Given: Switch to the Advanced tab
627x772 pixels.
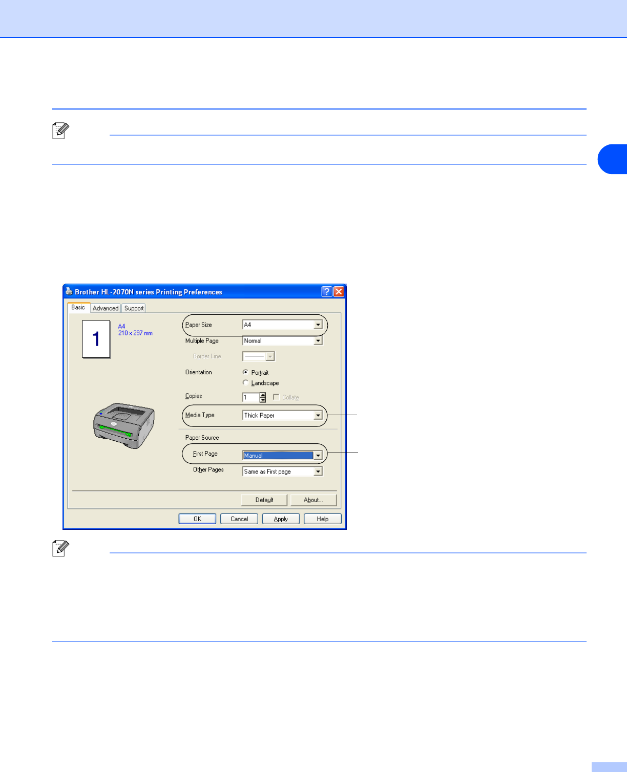Looking at the screenshot, I should 106,308.
